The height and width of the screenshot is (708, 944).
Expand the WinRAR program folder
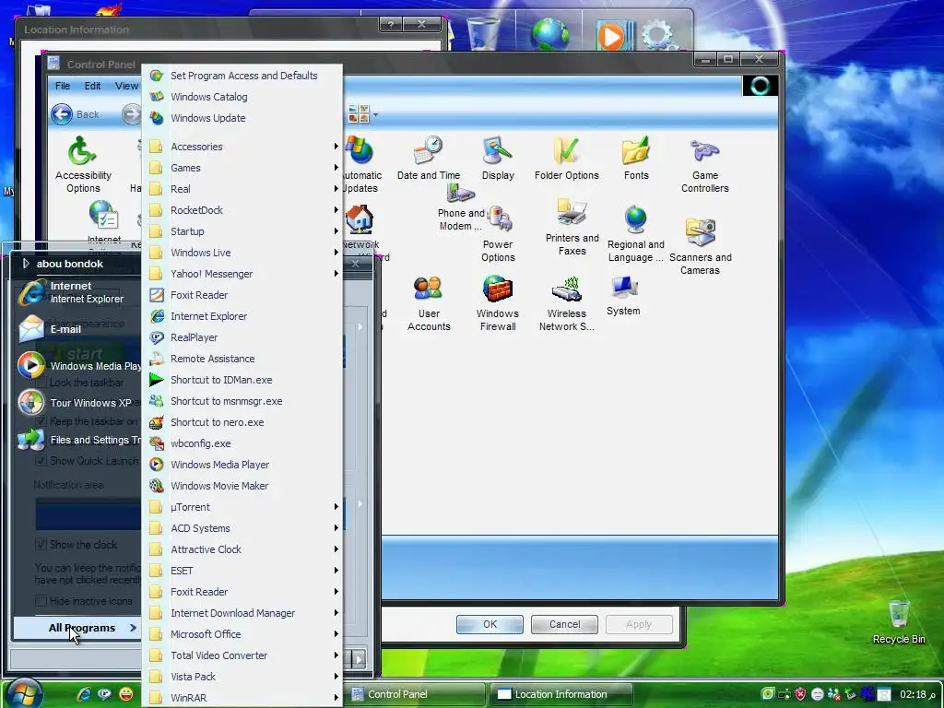pyautogui.click(x=242, y=698)
